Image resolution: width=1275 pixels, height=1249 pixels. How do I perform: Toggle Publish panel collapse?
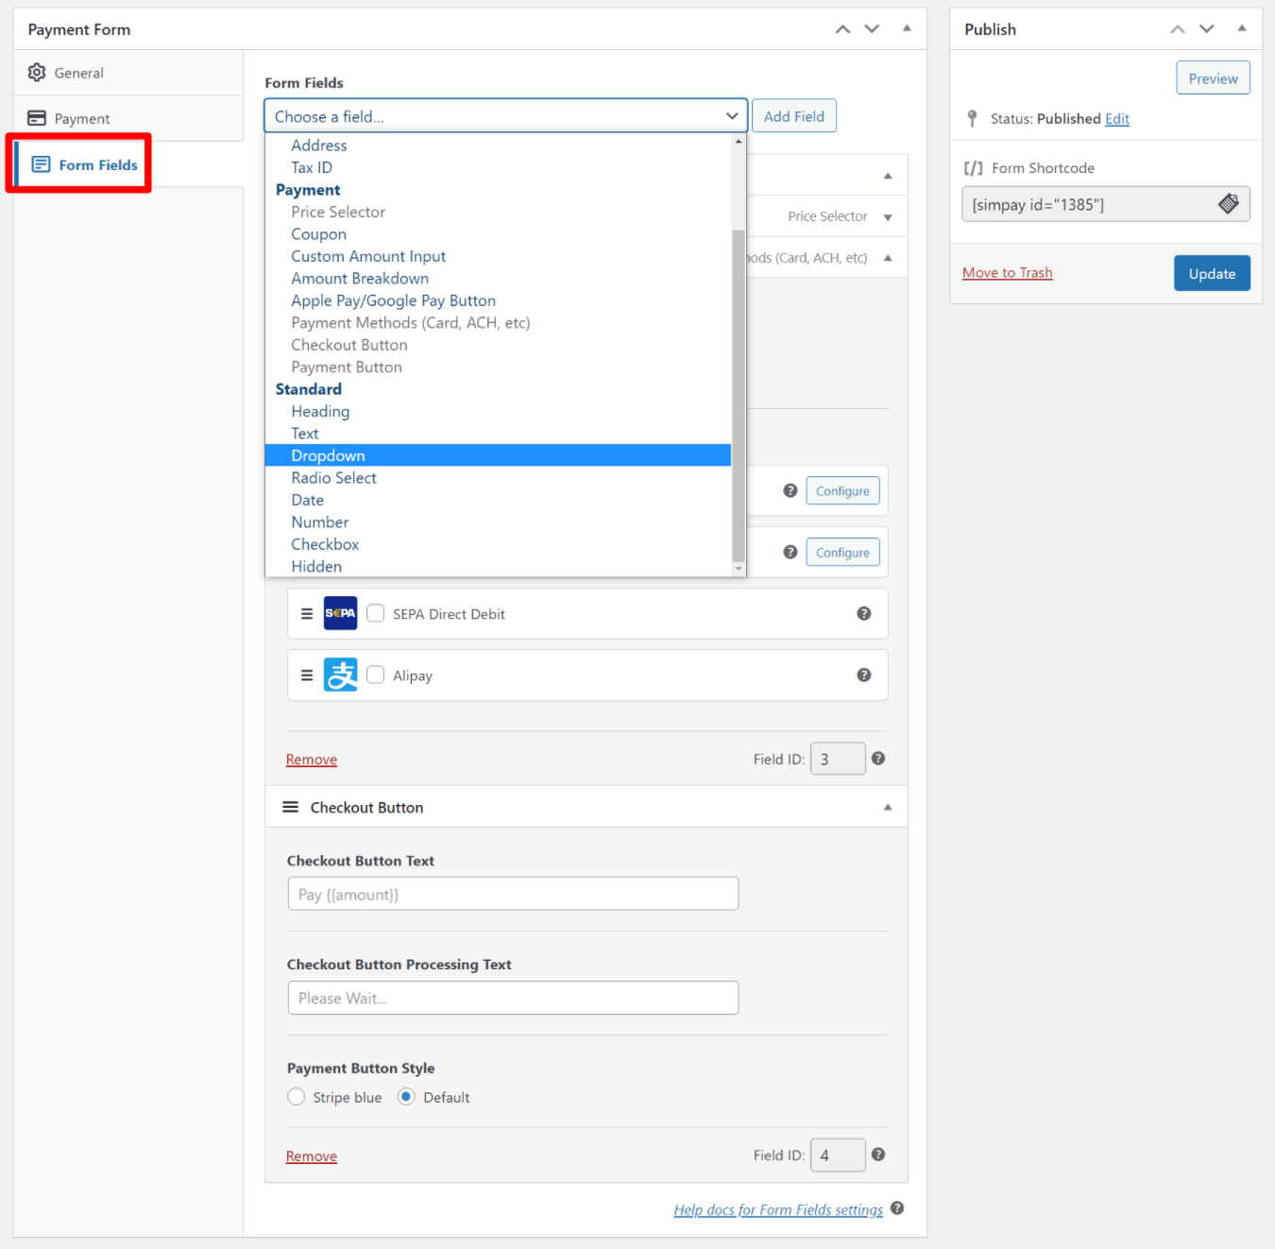pos(1242,28)
